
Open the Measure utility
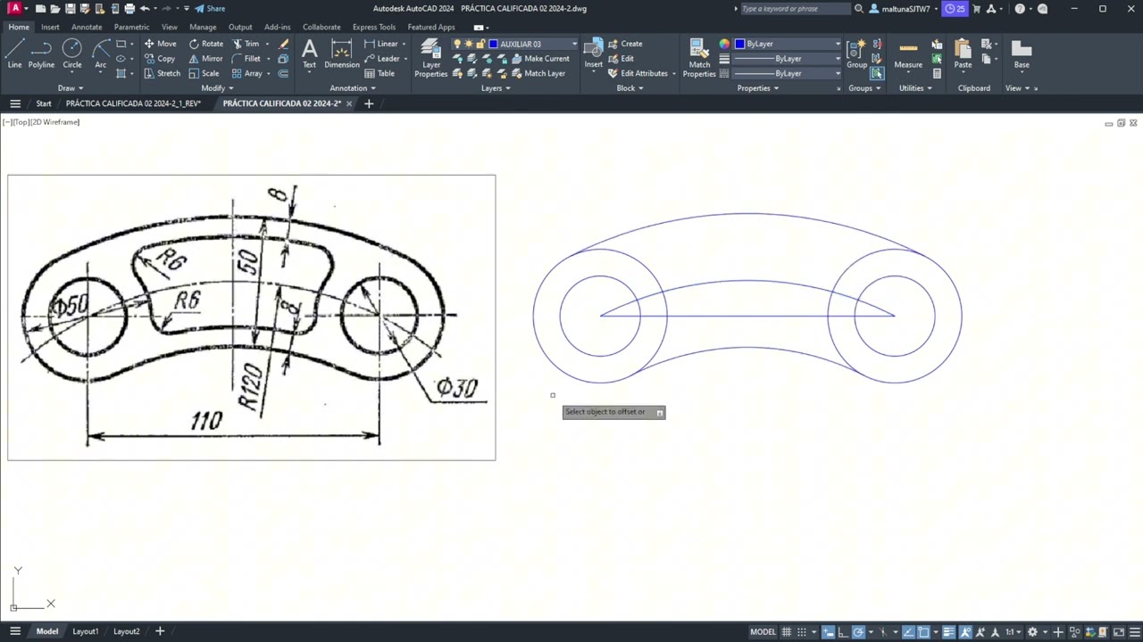[x=908, y=53]
